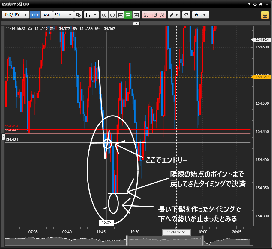Zoom in using the plus magnifier icon
This screenshot has width=272, height=249.
pos(104,15)
